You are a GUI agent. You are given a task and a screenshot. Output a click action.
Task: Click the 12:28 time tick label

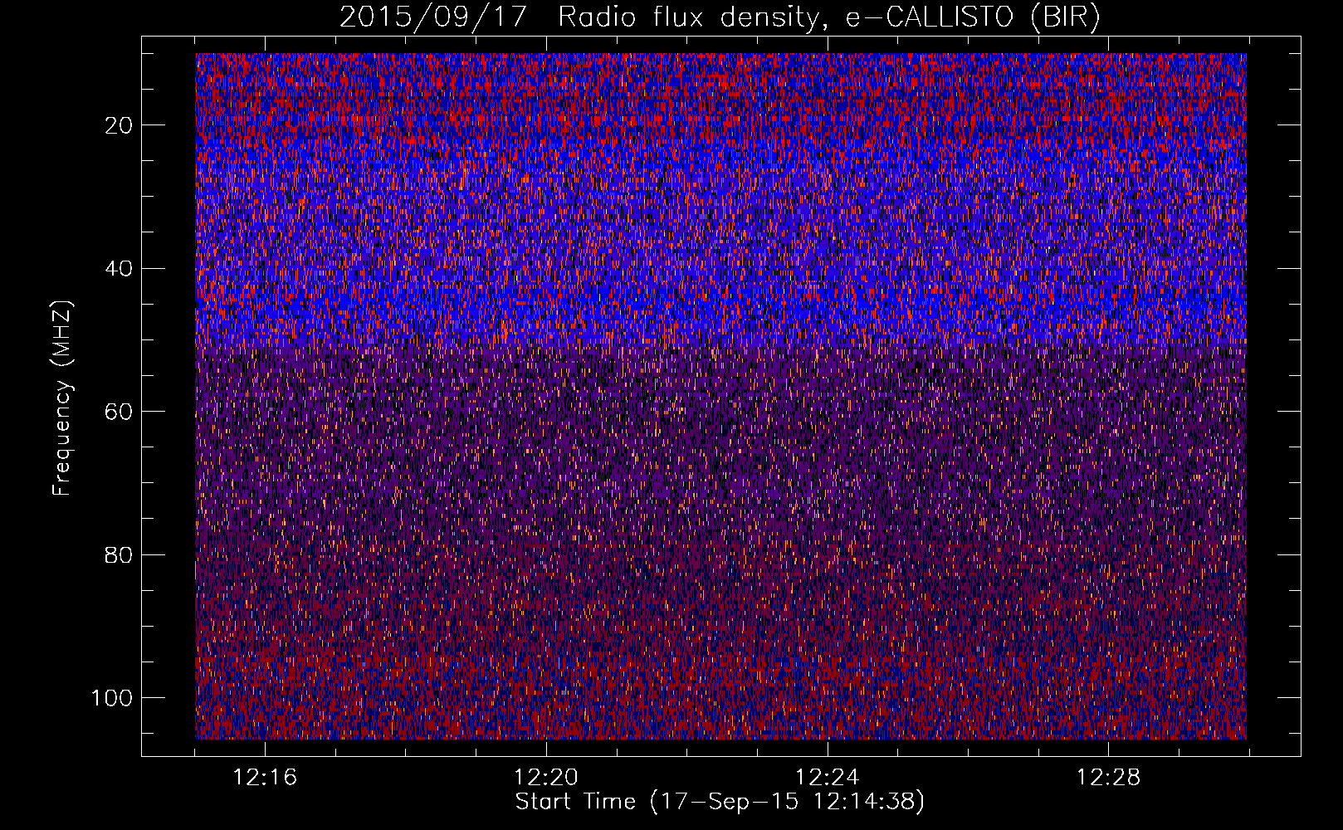click(1109, 778)
